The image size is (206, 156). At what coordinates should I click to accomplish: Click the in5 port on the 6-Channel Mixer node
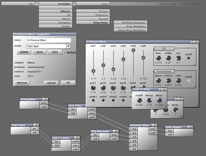(133, 145)
